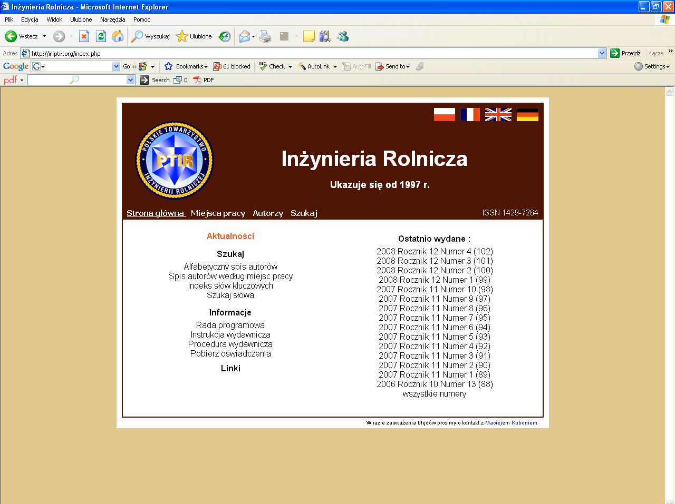Click the Google toolbar search field
Image resolution: width=675 pixels, height=504 pixels.
(x=76, y=66)
